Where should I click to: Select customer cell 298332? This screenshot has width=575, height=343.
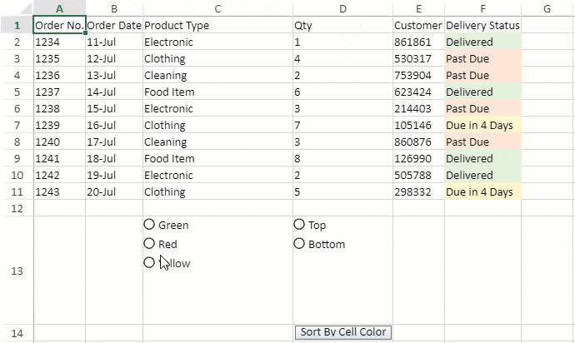418,192
